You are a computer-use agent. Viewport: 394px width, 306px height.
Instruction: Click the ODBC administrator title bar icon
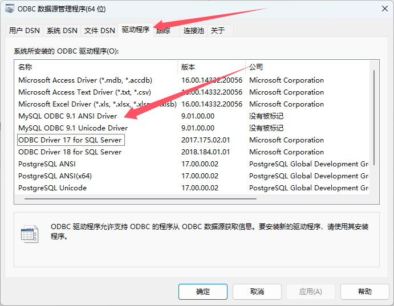pos(10,9)
